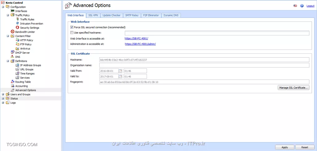
Task: Click the HTTP Policy icon
Action: tap(17, 40)
